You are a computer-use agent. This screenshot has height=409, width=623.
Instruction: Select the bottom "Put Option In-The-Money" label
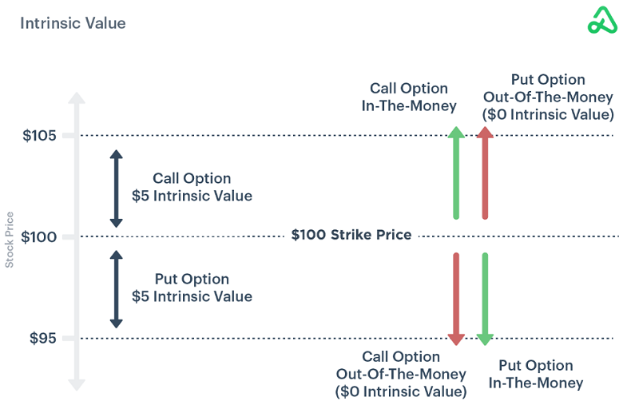pos(536,374)
